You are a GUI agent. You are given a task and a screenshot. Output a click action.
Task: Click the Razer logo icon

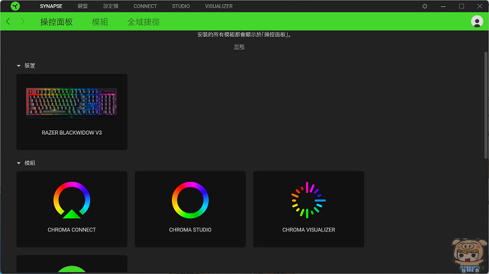(15, 6)
